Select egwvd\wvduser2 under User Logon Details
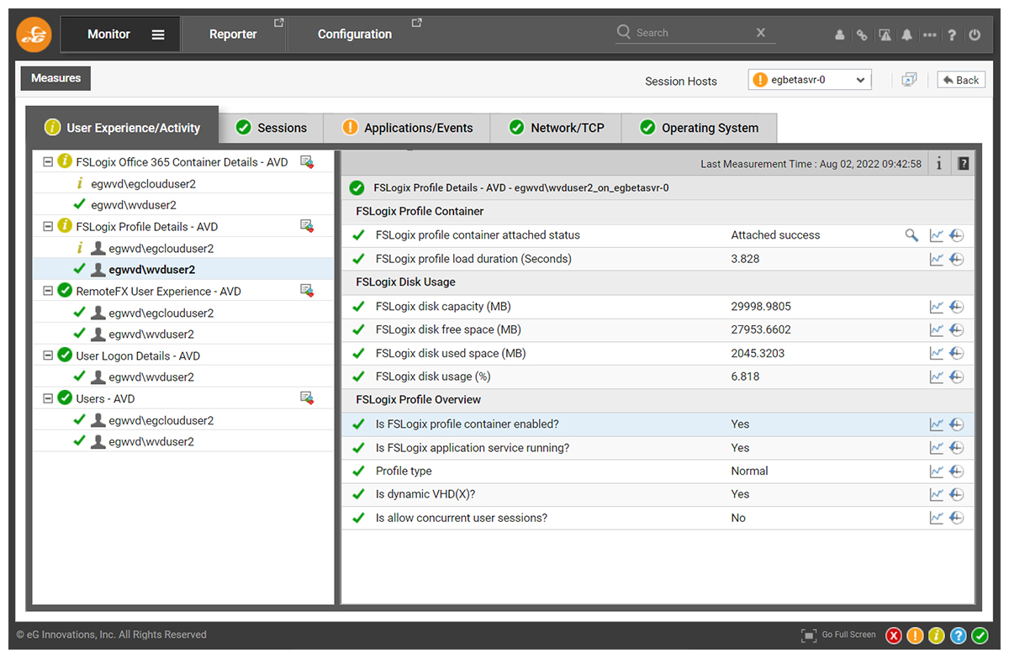This screenshot has height=658, width=1009. (x=151, y=377)
